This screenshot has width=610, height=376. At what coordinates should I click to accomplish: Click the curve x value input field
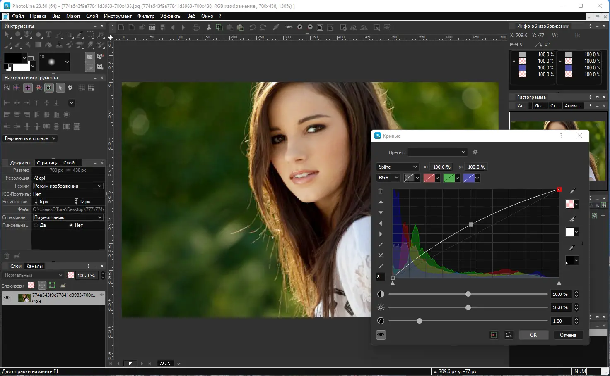tap(441, 167)
